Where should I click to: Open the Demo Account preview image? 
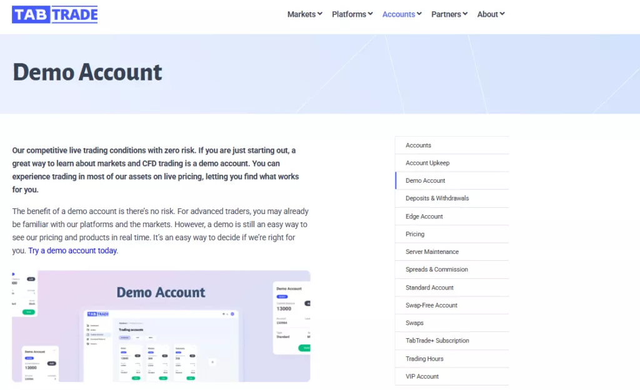[161, 326]
